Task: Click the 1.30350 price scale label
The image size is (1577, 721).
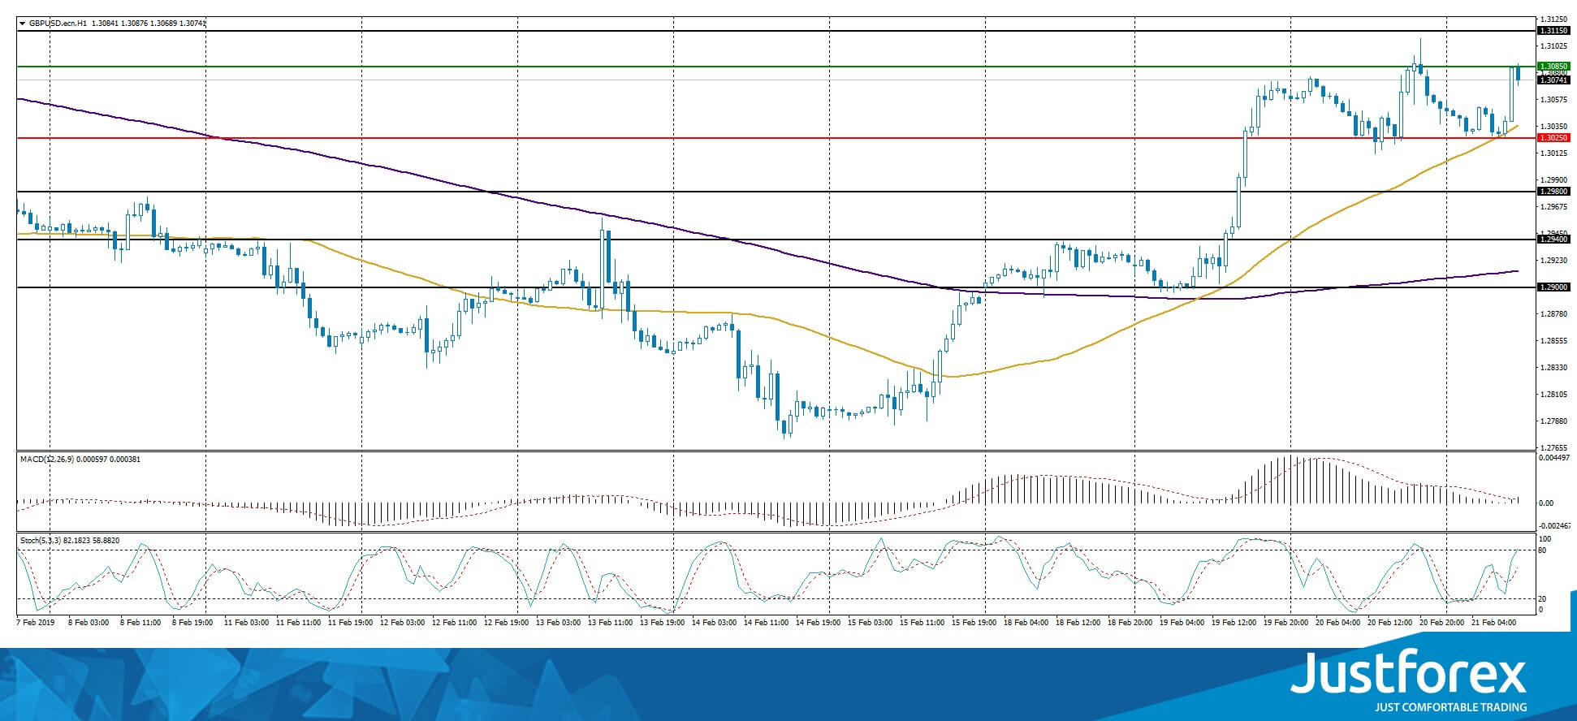Action: point(1553,127)
